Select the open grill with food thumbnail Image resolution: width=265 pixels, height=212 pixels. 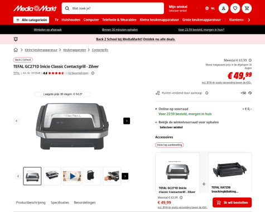click(x=112, y=176)
